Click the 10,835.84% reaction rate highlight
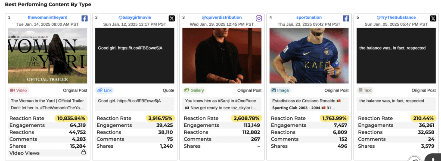 tap(71, 118)
